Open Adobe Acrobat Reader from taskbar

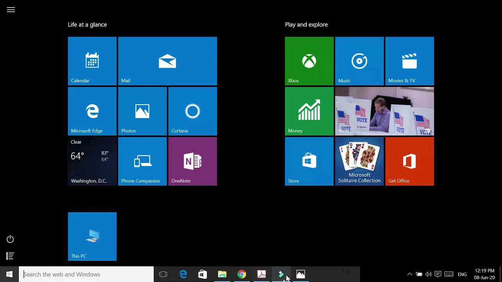pyautogui.click(x=262, y=274)
